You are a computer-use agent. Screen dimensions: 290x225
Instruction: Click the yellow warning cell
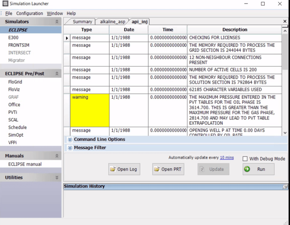pos(90,110)
